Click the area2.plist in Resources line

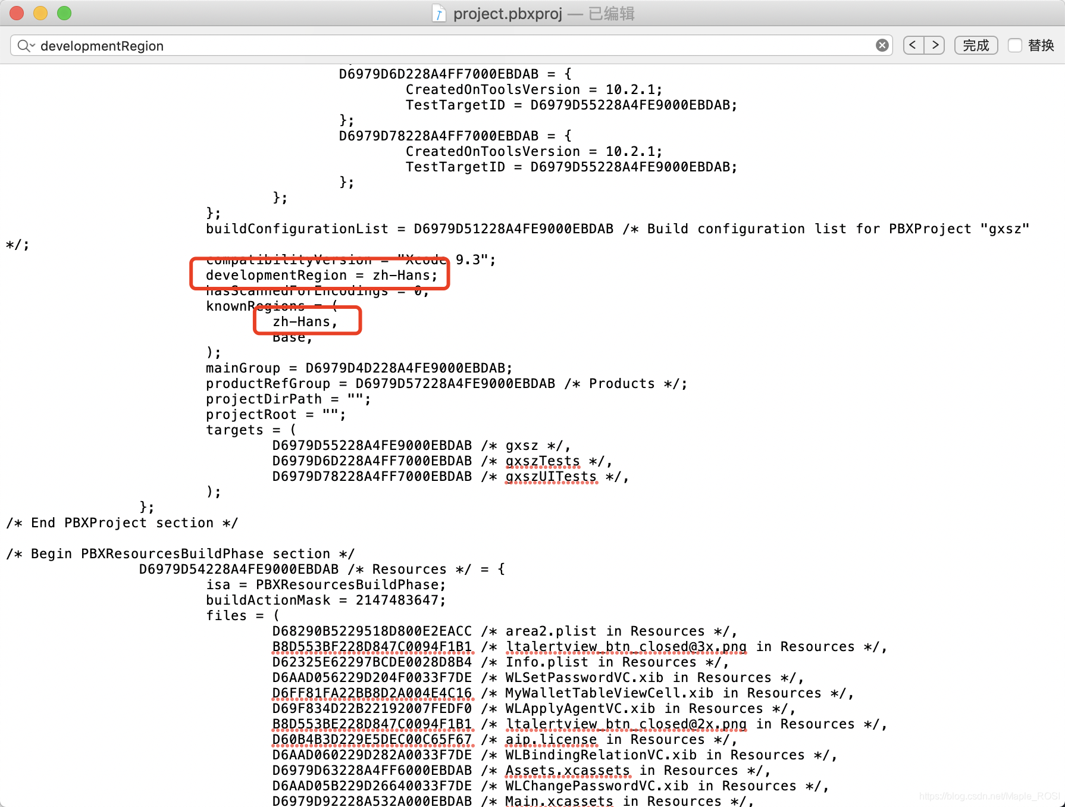pos(505,631)
